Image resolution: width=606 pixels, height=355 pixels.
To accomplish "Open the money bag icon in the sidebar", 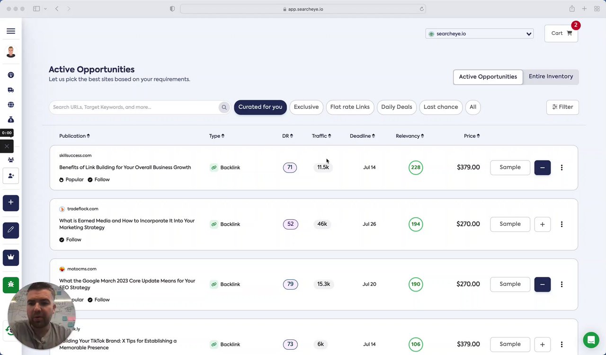I will 11,120.
